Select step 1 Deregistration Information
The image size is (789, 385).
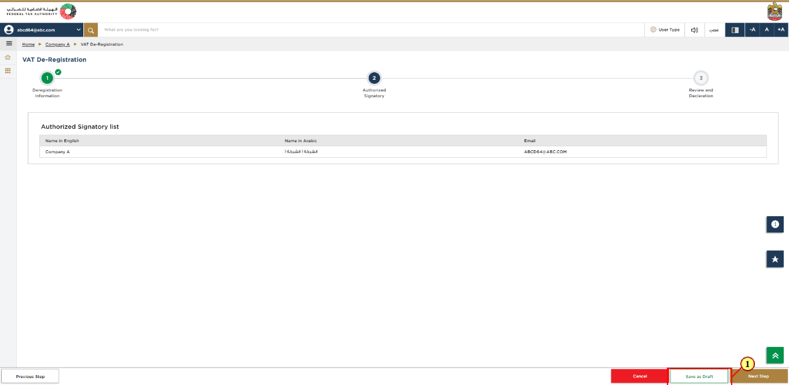pos(47,78)
